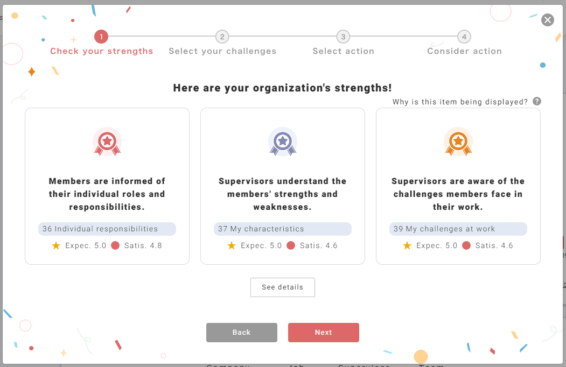
Task: Click the red Next button
Action: (323, 333)
